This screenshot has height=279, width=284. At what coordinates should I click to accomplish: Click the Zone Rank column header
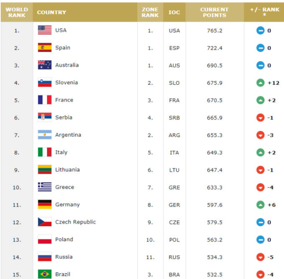tap(150, 12)
